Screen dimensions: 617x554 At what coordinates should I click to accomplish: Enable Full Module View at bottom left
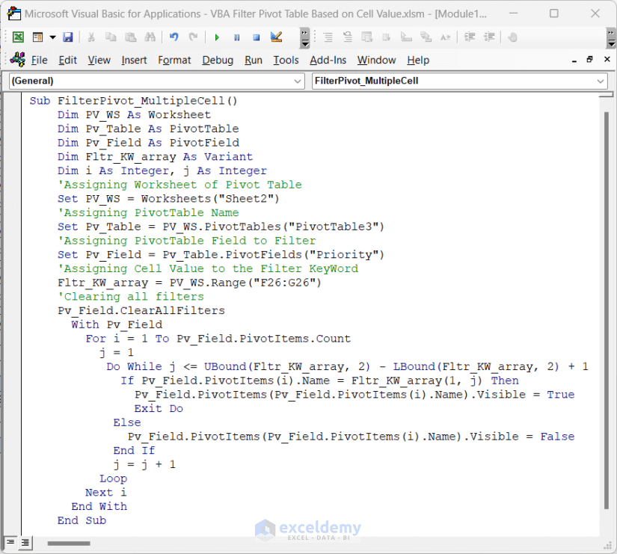(25, 542)
